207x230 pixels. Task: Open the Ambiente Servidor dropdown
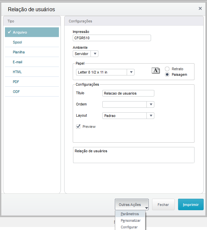[x=86, y=54]
